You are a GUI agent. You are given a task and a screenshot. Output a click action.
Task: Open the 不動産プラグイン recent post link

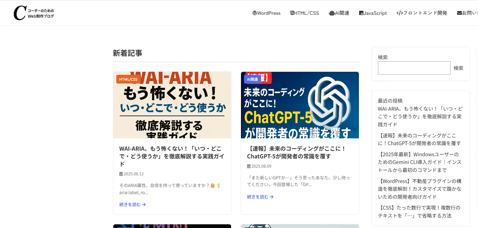coord(420,189)
